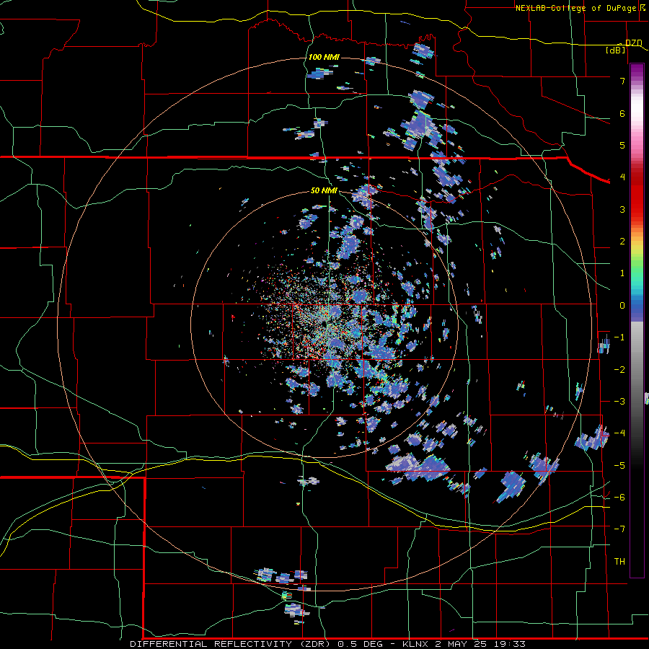
Task: Click the '-2' value on the color scale
Action: click(x=619, y=370)
